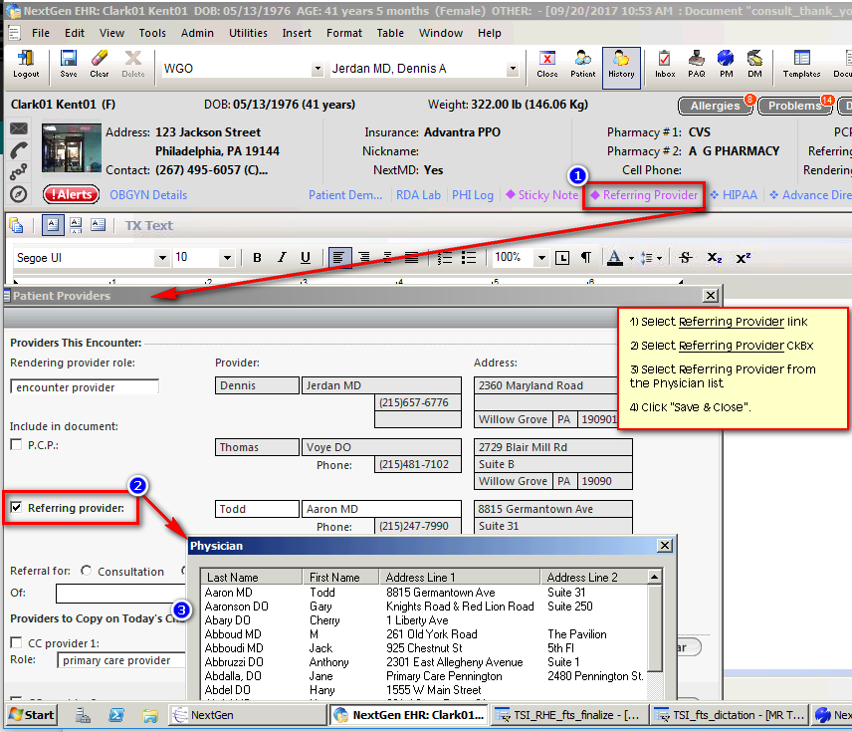This screenshot has width=852, height=732.
Task: Open the File menu
Action: click(41, 33)
